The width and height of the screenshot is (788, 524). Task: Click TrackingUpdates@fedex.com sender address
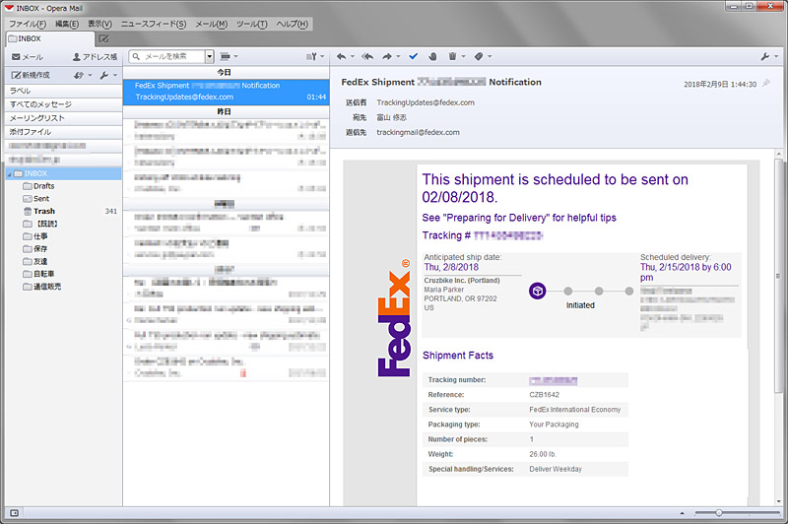tap(426, 102)
